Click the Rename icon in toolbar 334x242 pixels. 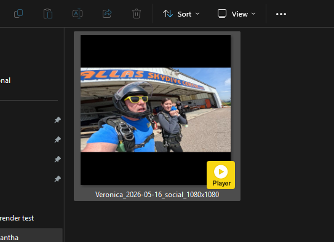(78, 14)
